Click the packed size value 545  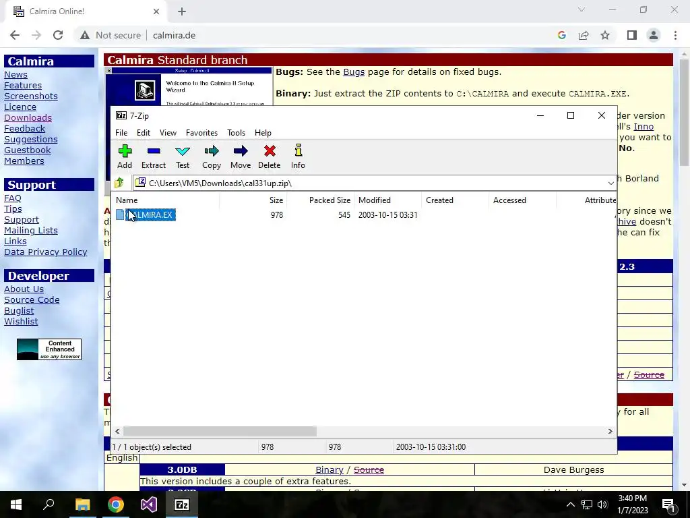coord(344,215)
